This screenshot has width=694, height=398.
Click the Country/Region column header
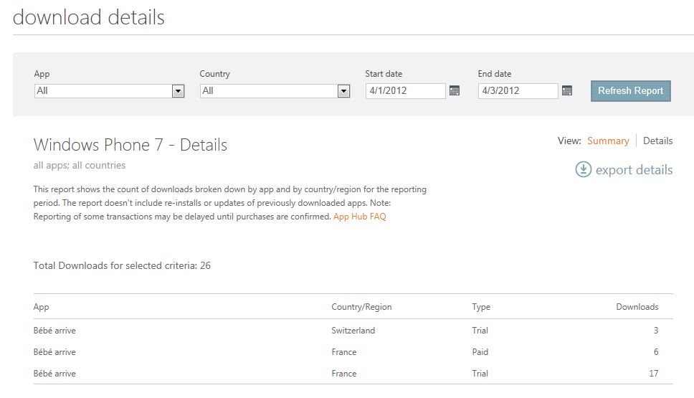361,307
